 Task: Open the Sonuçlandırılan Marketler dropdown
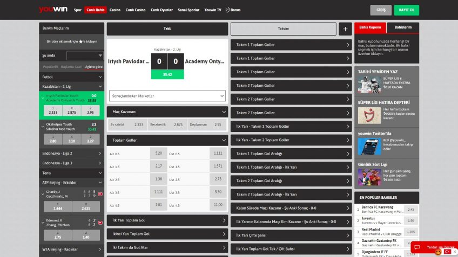tap(167, 96)
